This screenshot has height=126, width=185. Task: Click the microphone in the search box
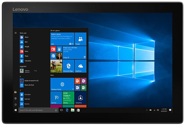(56, 110)
